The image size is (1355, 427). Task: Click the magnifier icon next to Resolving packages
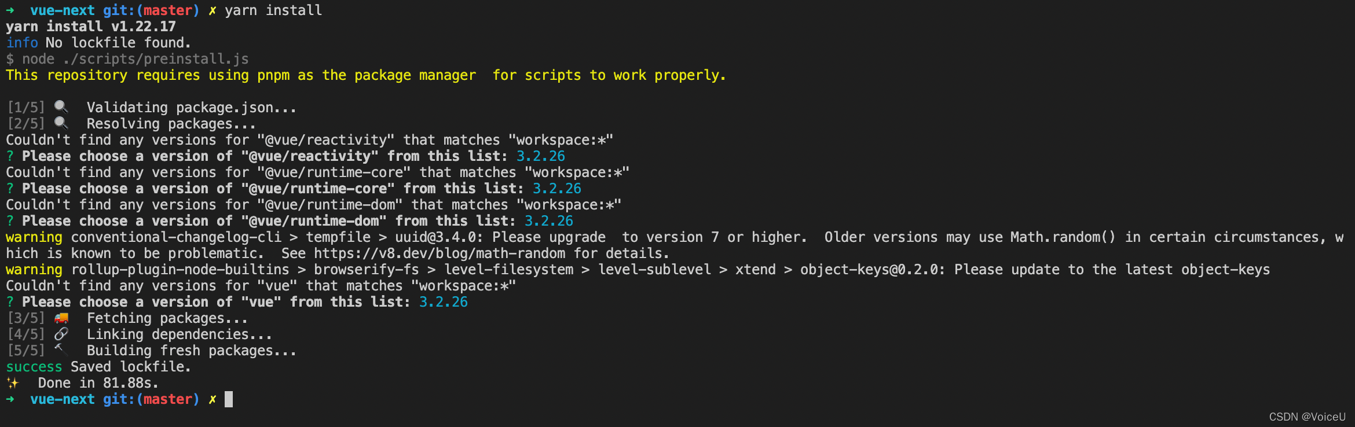61,123
